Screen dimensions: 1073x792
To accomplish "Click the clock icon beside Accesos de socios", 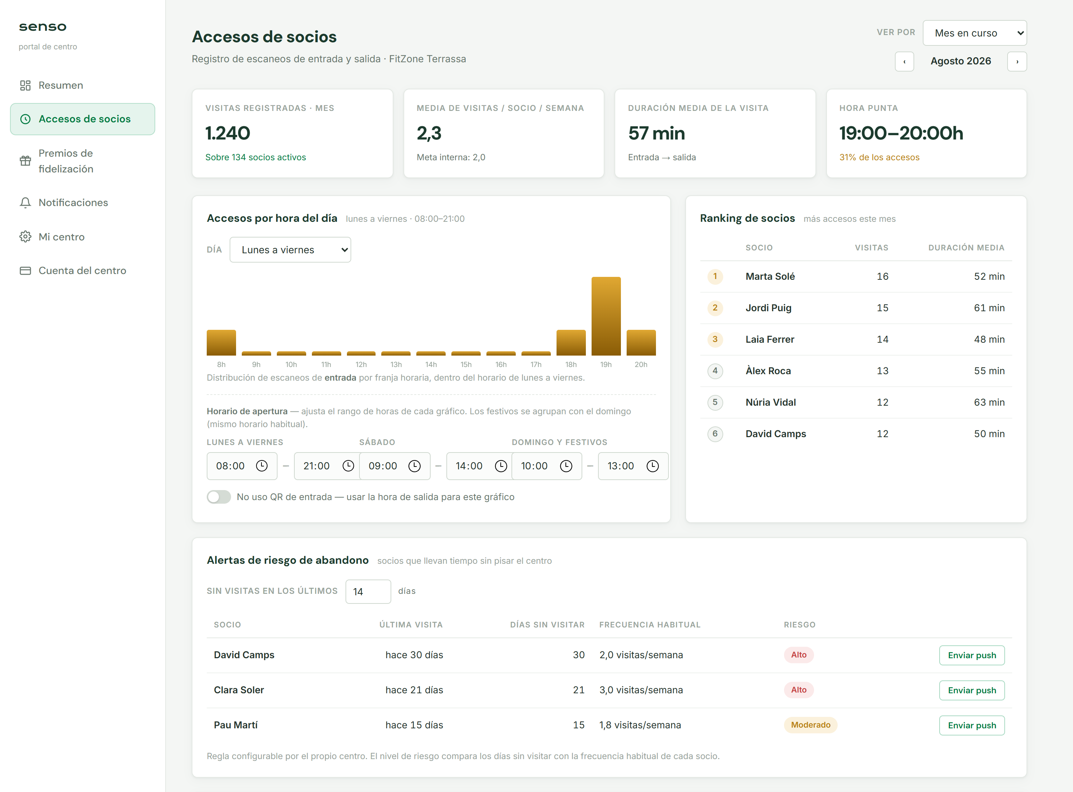I will coord(25,119).
